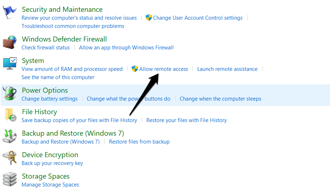Click the System monitor icon
Viewport: 330px width, 194px height.
(x=10, y=64)
